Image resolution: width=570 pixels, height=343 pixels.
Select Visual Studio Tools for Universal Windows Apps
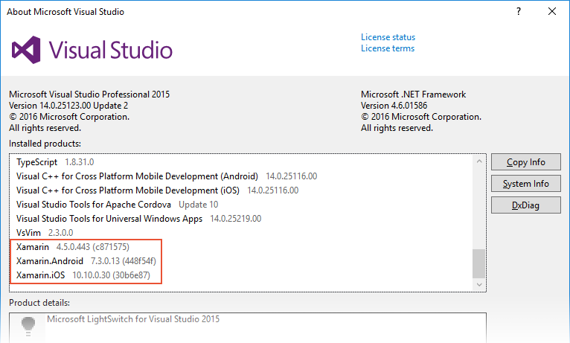pyautogui.click(x=139, y=219)
